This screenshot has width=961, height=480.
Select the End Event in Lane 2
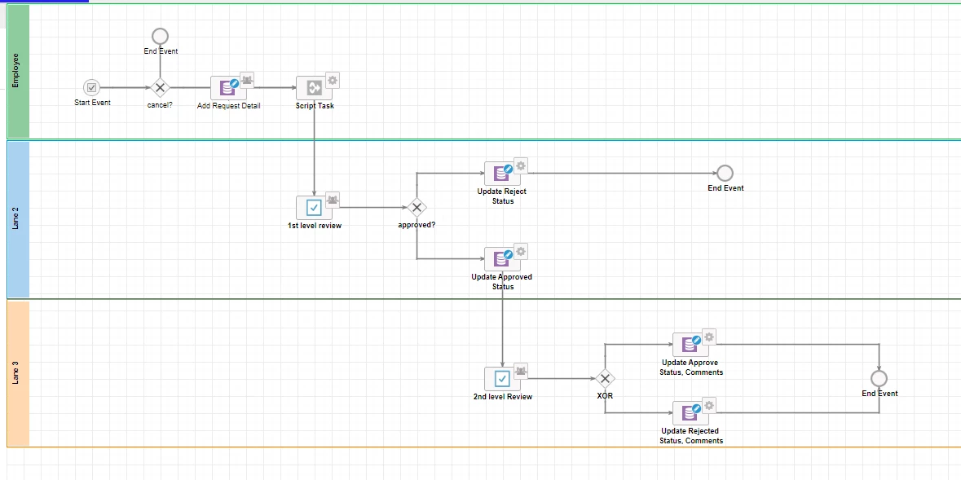(725, 174)
